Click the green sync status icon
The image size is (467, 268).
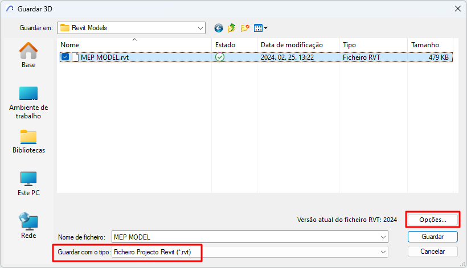(x=220, y=57)
